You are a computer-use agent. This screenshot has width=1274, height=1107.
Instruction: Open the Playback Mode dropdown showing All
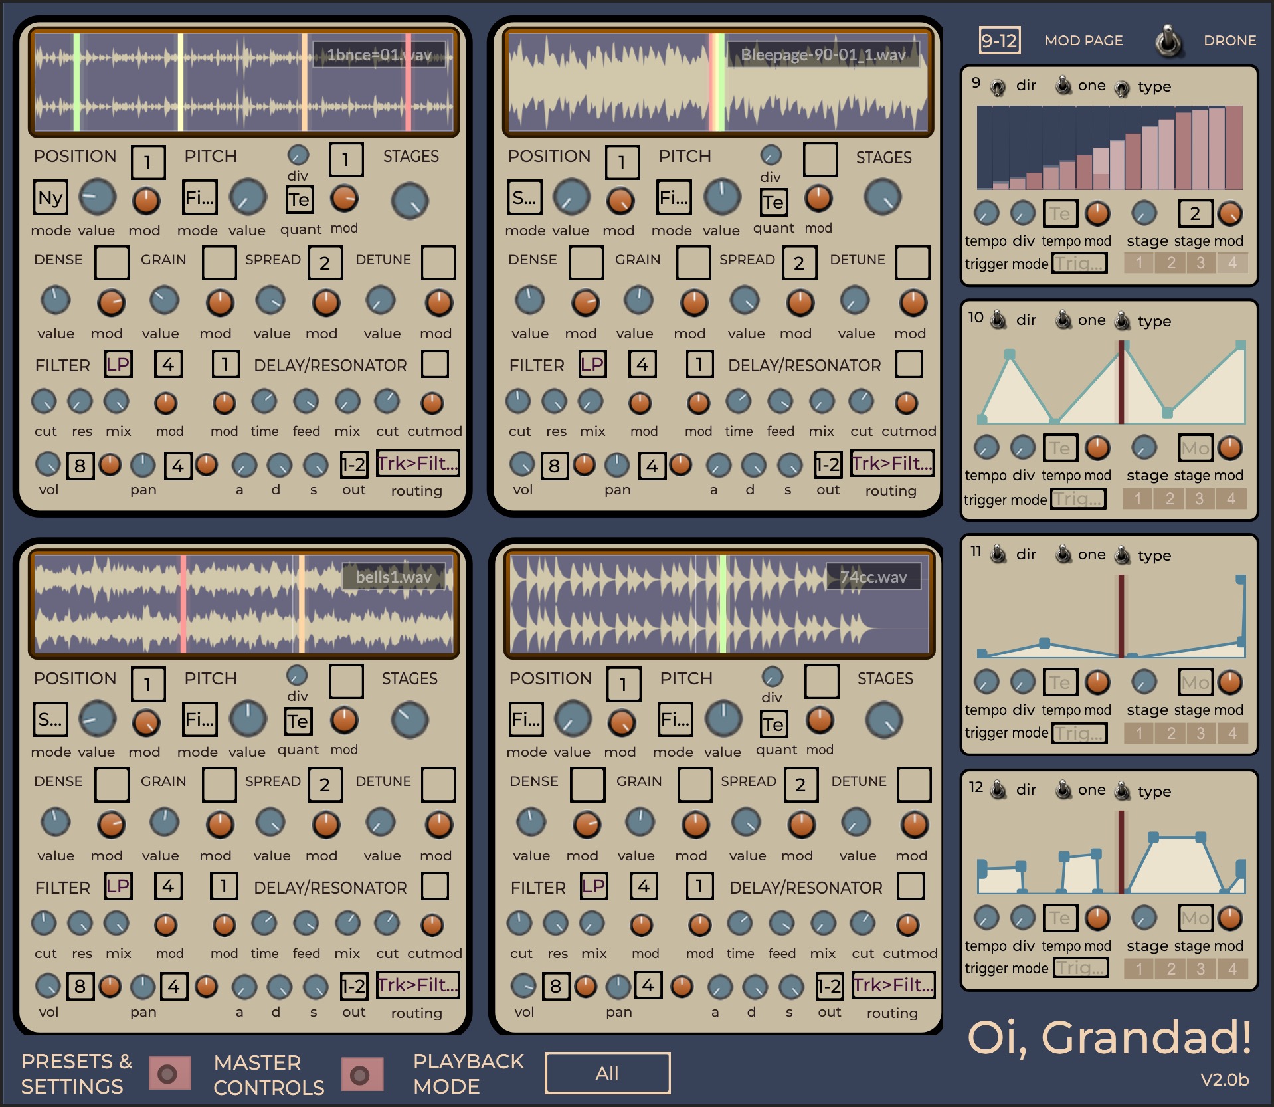click(x=607, y=1073)
